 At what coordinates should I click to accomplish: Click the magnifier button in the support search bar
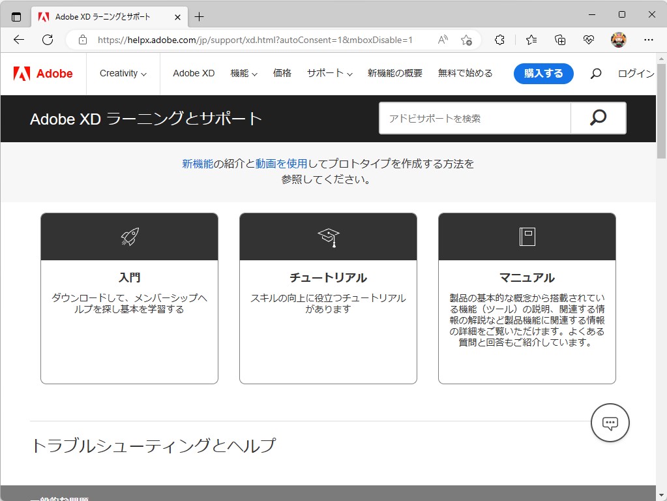597,118
